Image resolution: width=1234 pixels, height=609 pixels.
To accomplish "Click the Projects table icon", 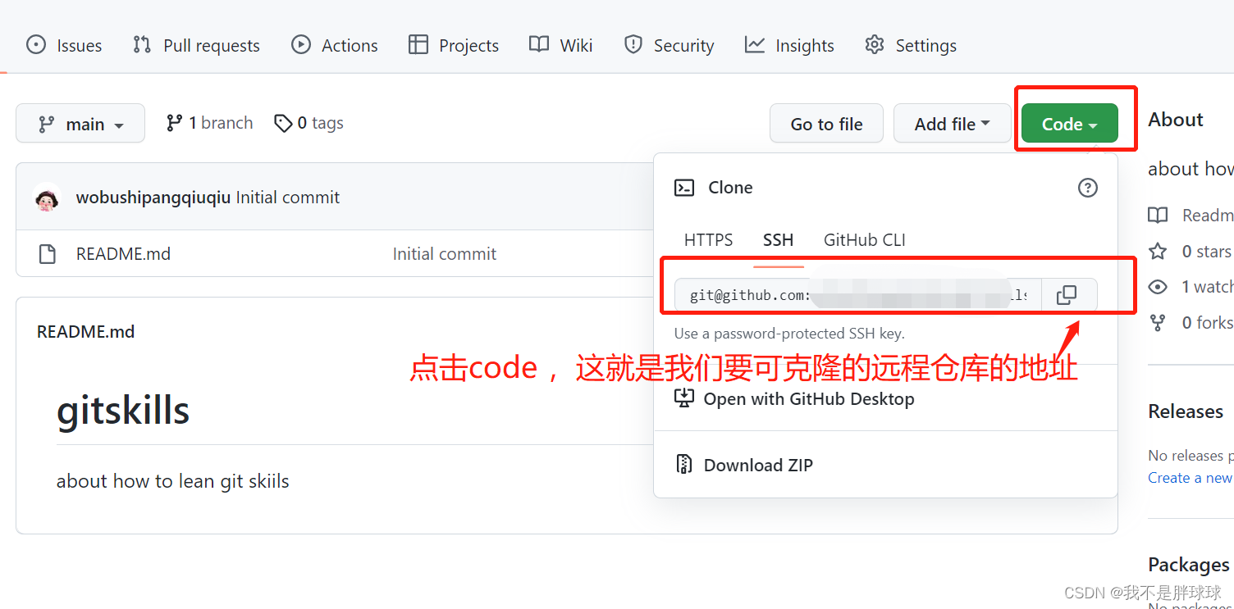I will tap(418, 45).
